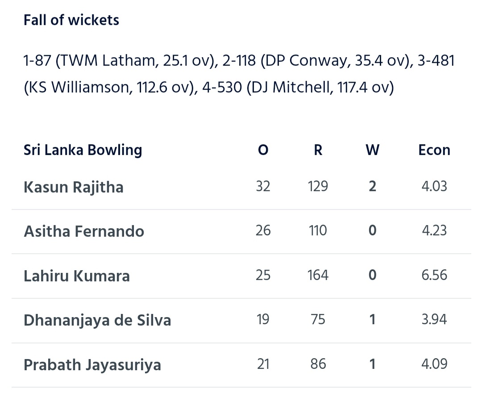The width and height of the screenshot is (482, 393).
Task: Click the TWM Latham wicket entry
Action: coord(120,60)
